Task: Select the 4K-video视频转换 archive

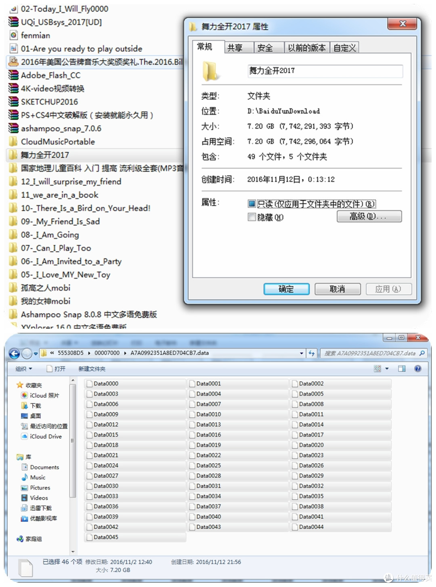Action: 46,89
